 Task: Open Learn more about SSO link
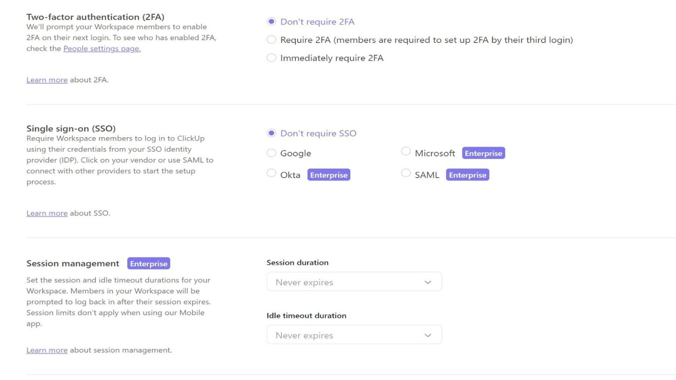(47, 213)
